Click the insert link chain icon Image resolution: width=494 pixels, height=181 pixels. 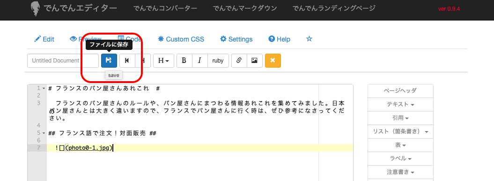239,61
